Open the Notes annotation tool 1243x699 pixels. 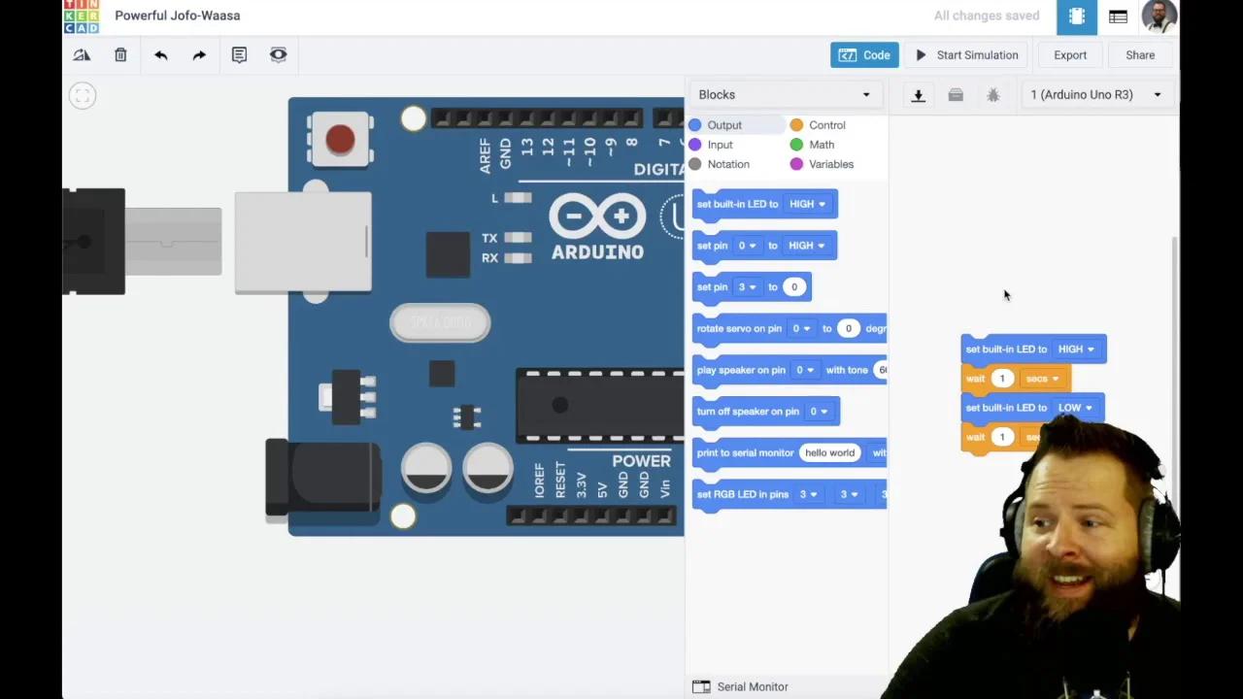[239, 54]
